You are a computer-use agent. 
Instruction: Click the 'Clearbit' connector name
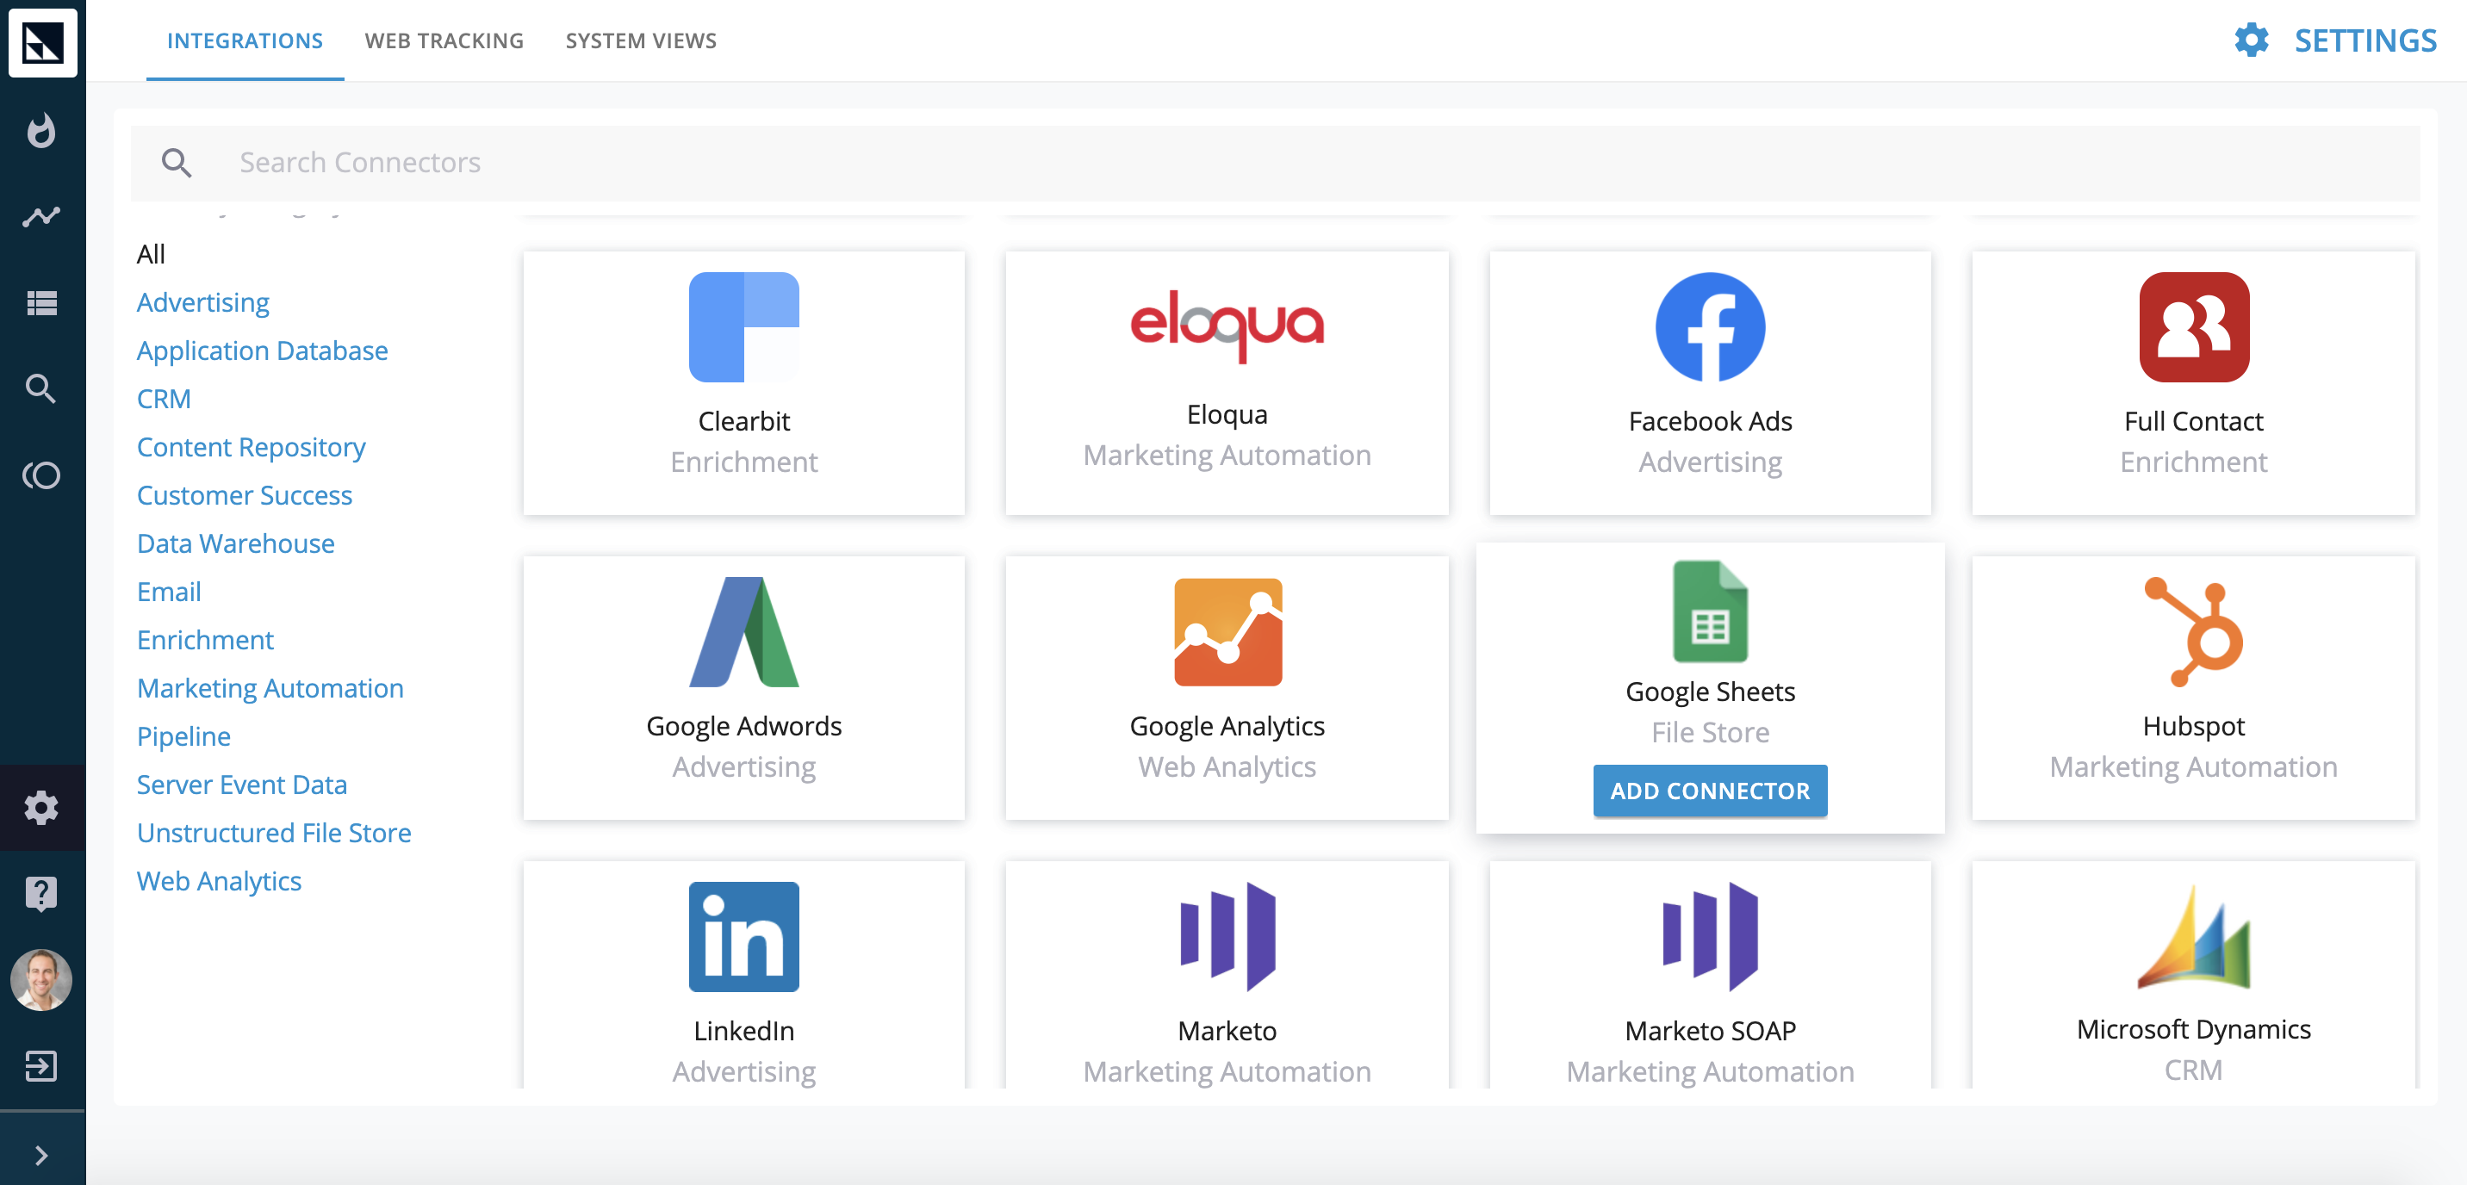point(744,420)
